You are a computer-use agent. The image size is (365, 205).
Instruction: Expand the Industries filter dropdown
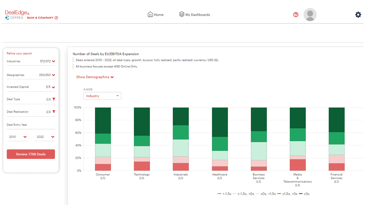53,61
